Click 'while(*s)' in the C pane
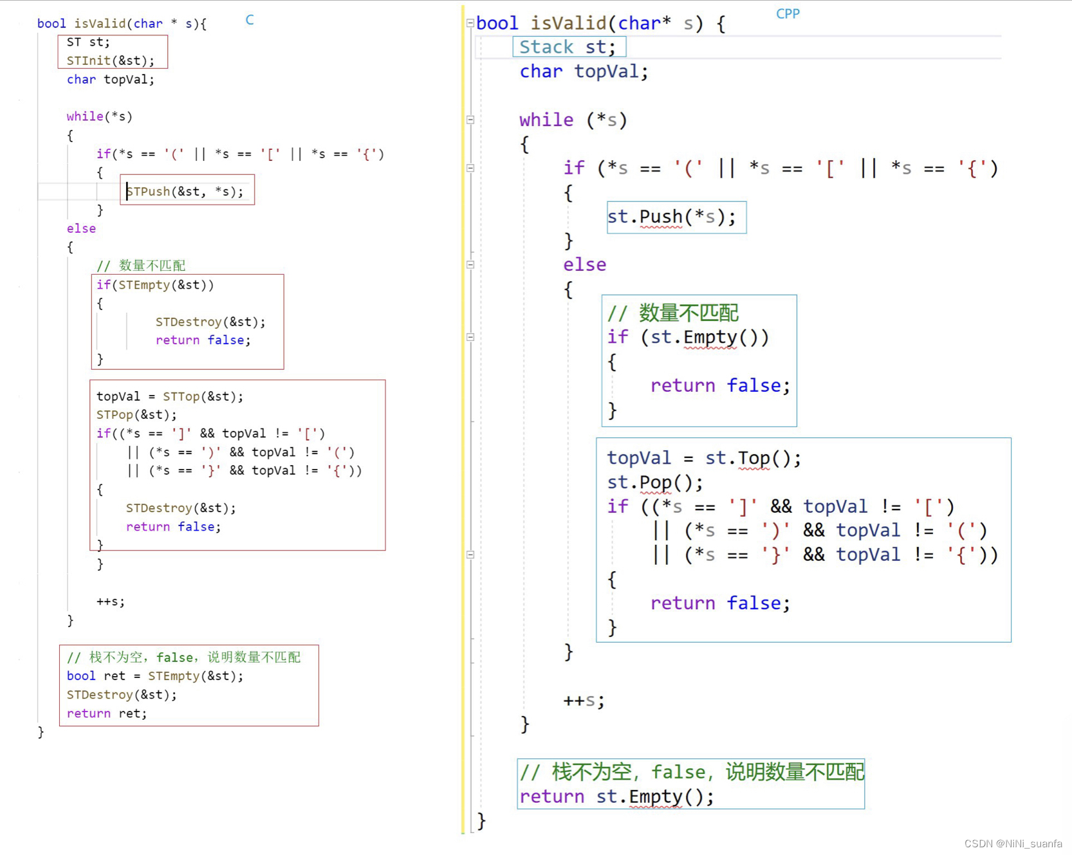 coord(100,116)
